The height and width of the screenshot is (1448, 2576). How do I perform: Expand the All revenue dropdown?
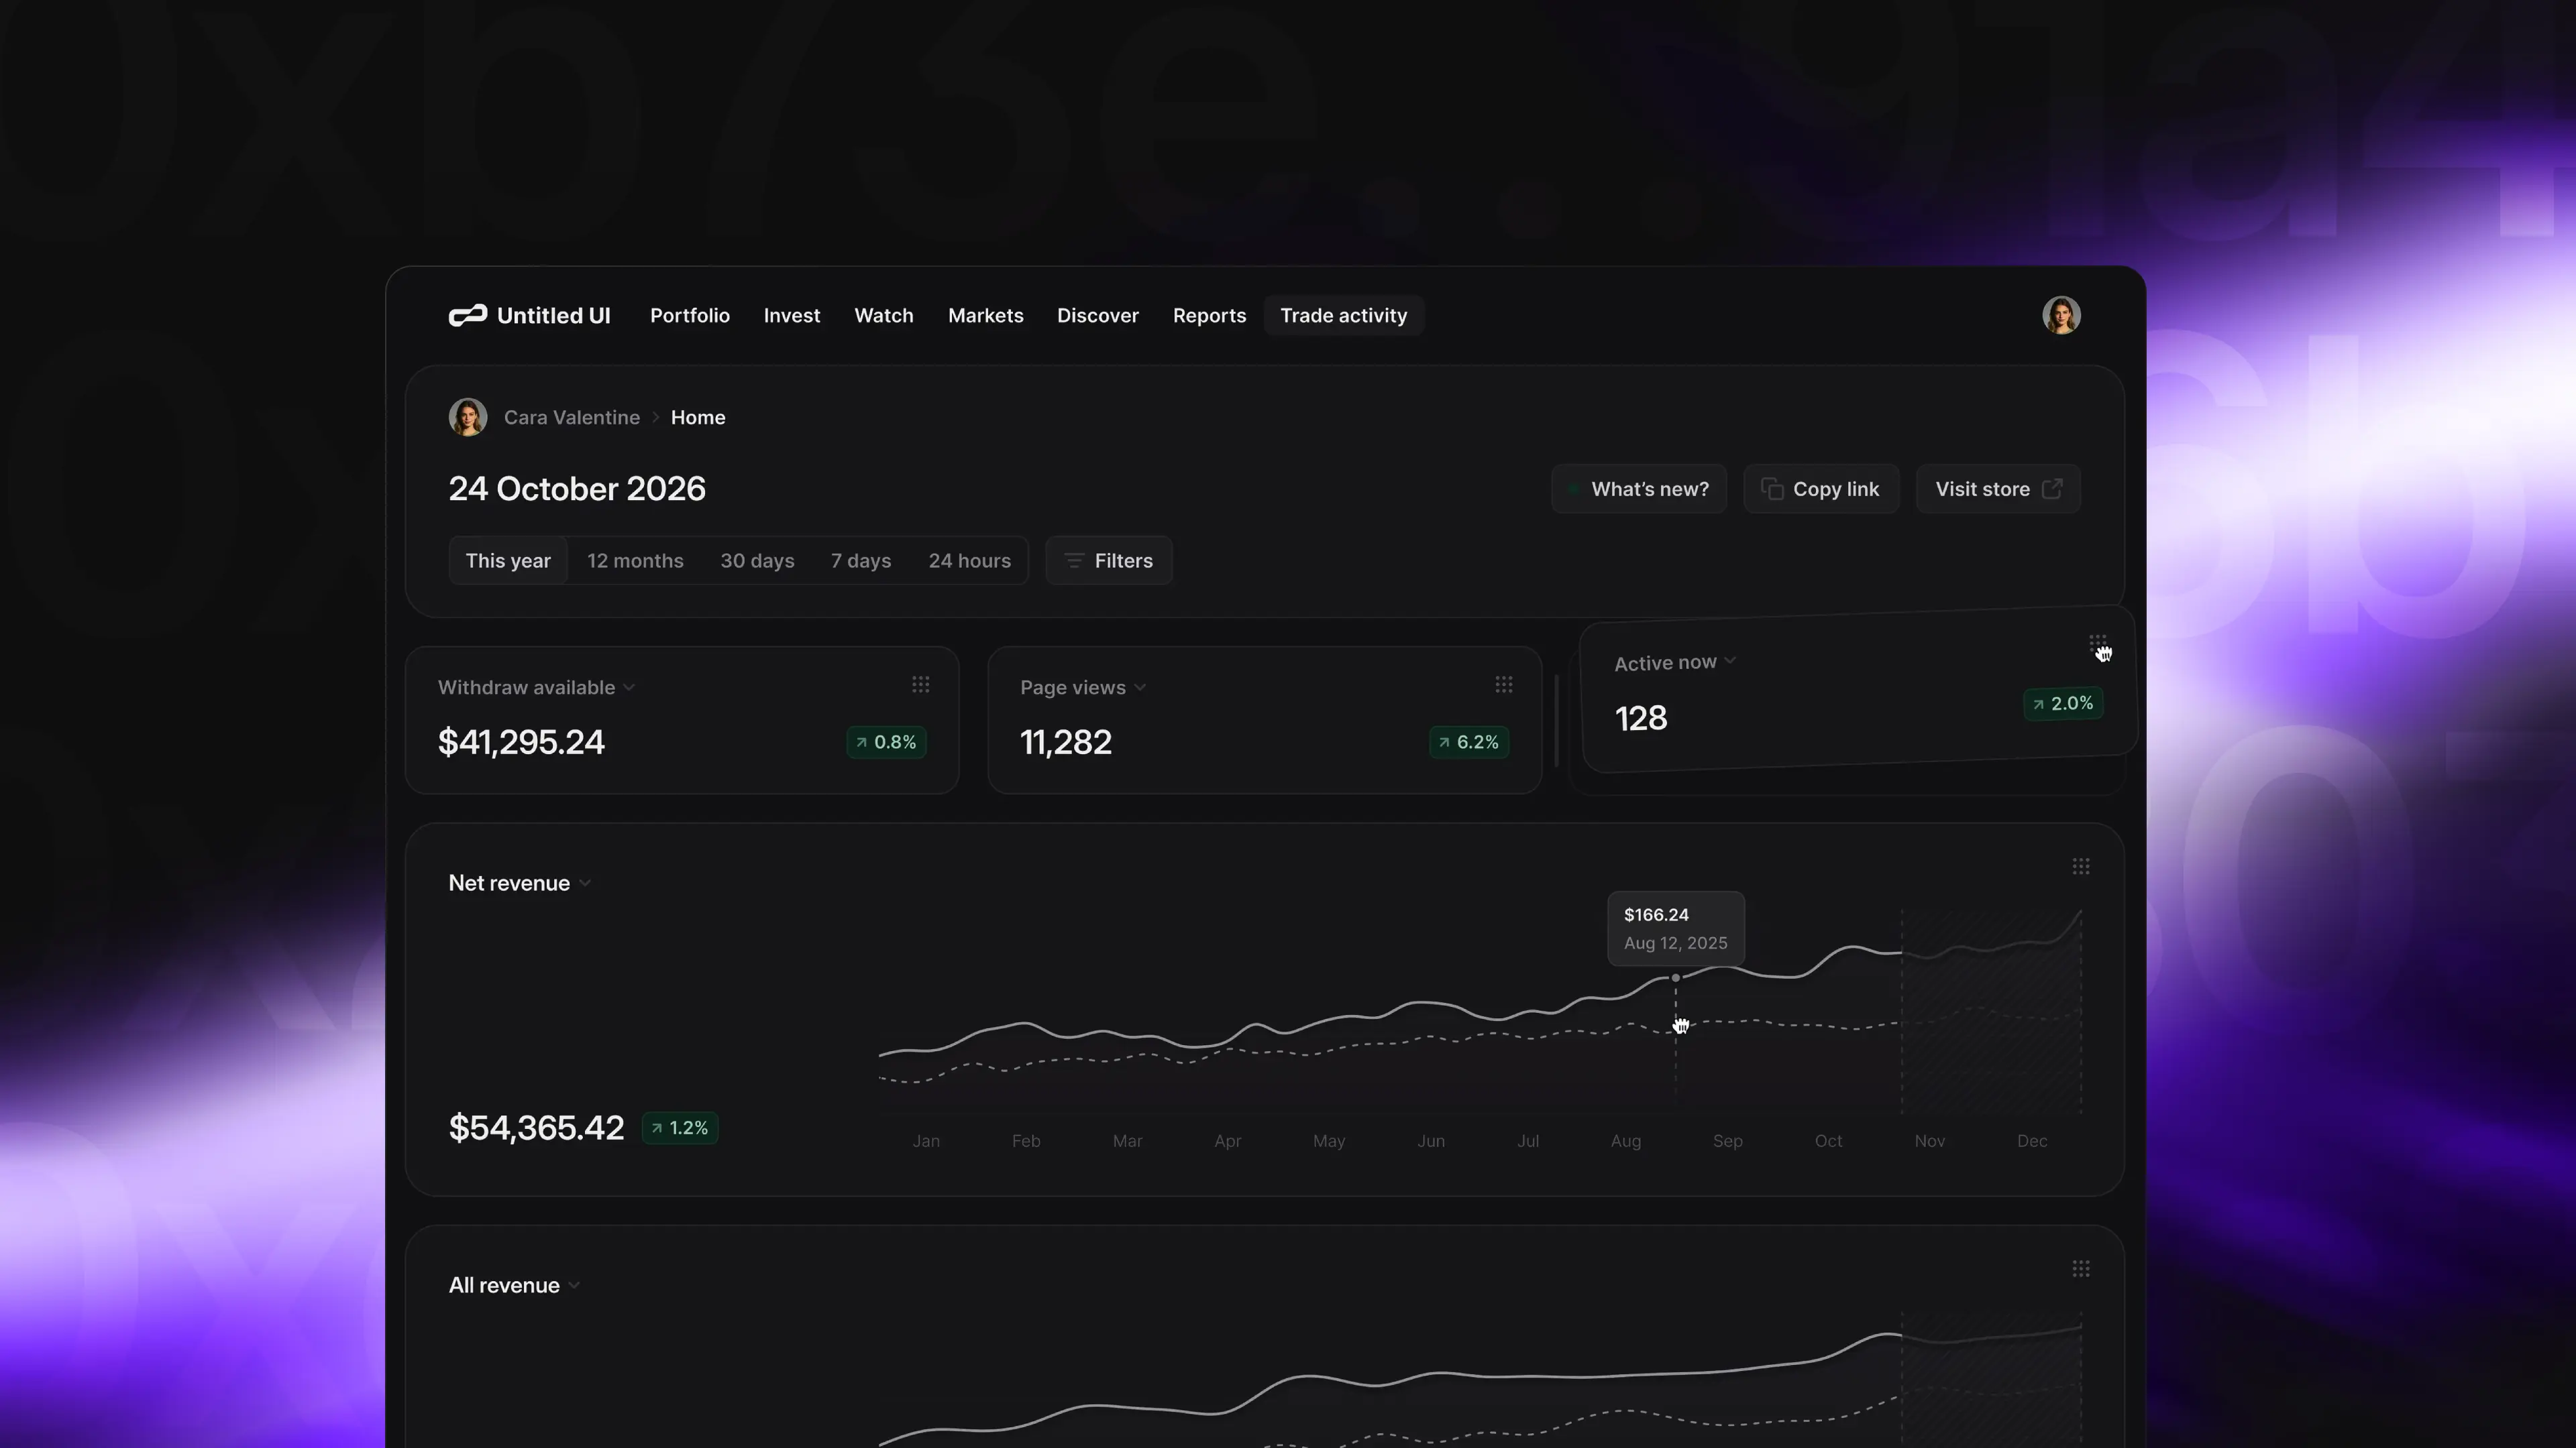tap(574, 1286)
